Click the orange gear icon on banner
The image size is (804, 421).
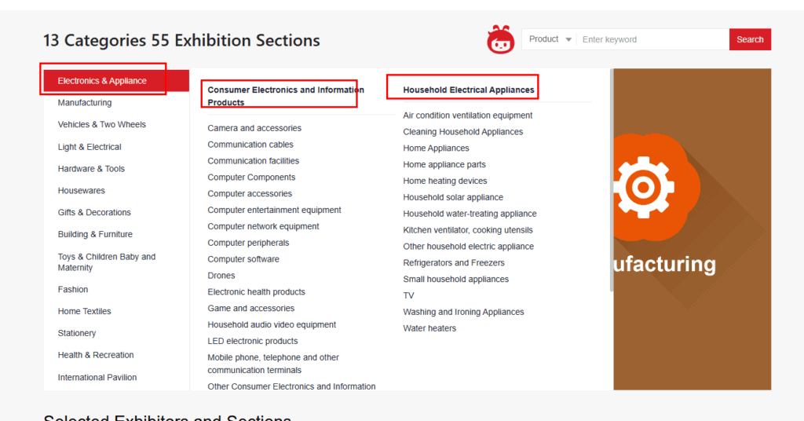(642, 187)
